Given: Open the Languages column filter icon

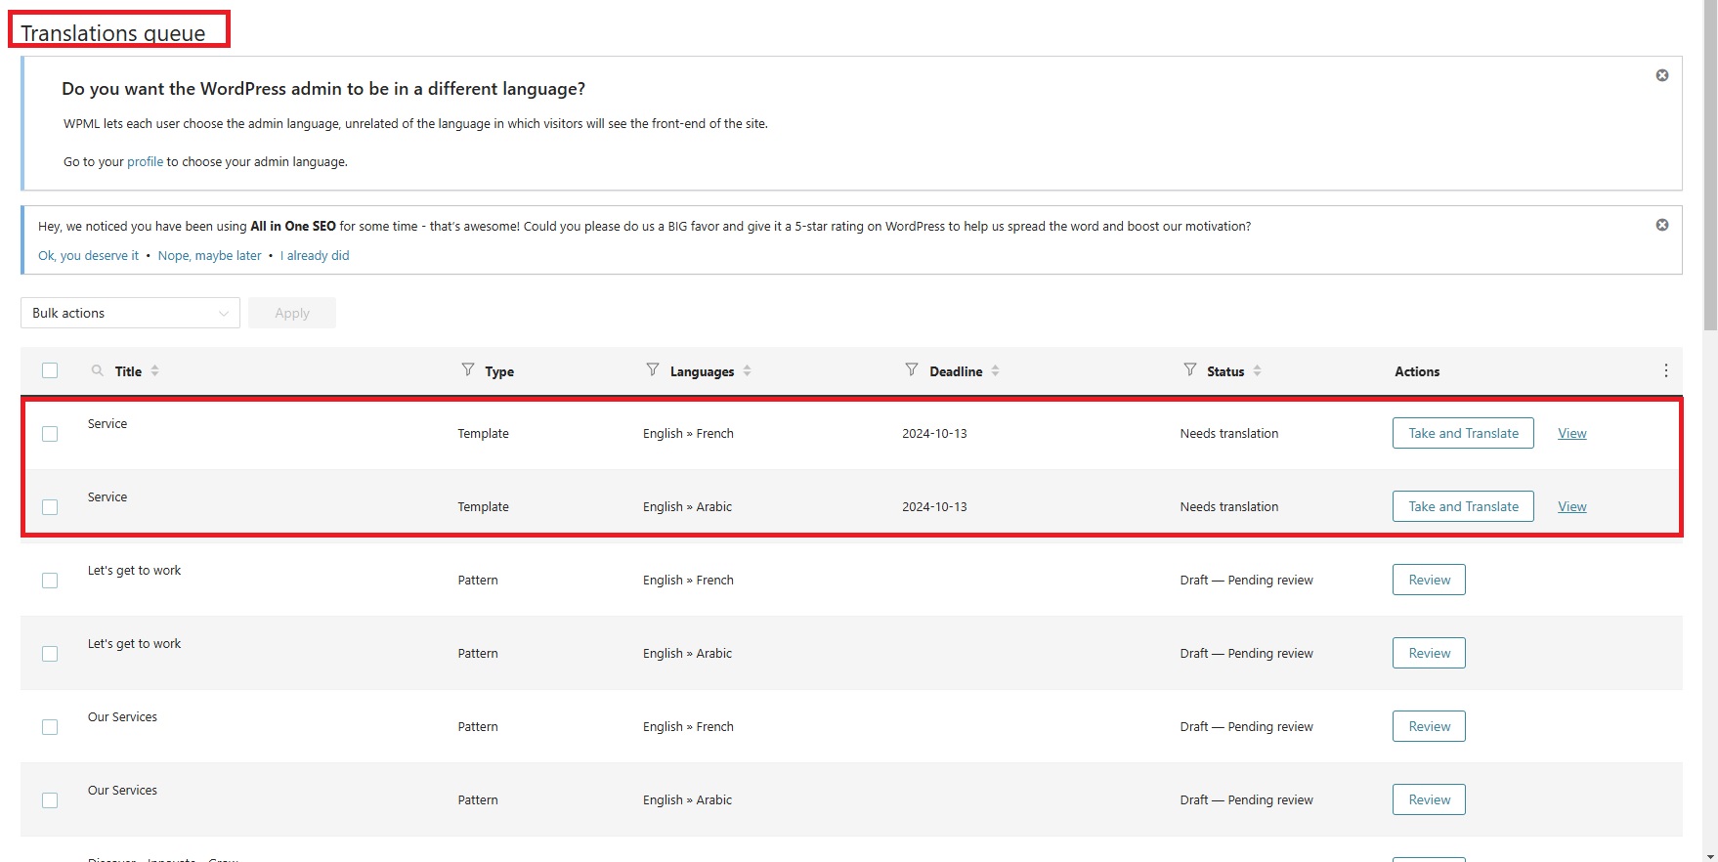Looking at the screenshot, I should tap(653, 369).
